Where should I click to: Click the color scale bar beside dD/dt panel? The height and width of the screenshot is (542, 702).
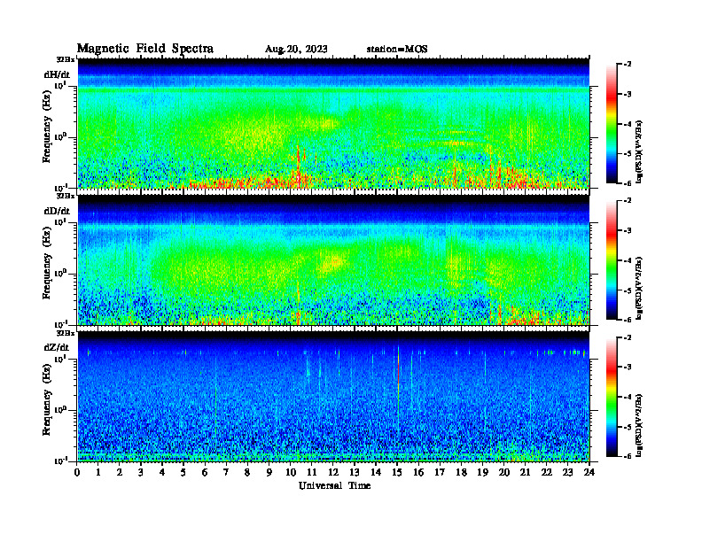[611, 260]
